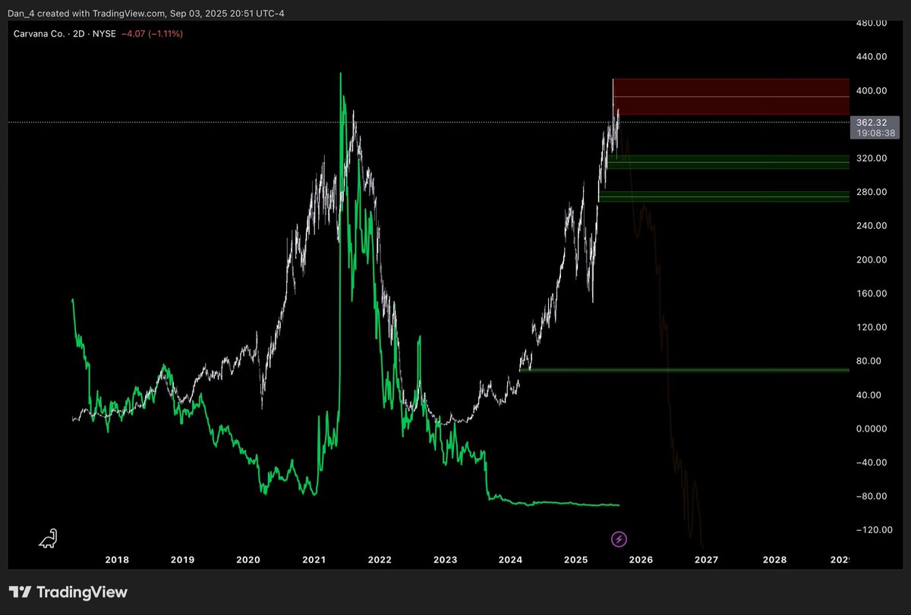Screen dimensions: 911x615
Task: Click the 2026 time axis label
Action: point(641,560)
